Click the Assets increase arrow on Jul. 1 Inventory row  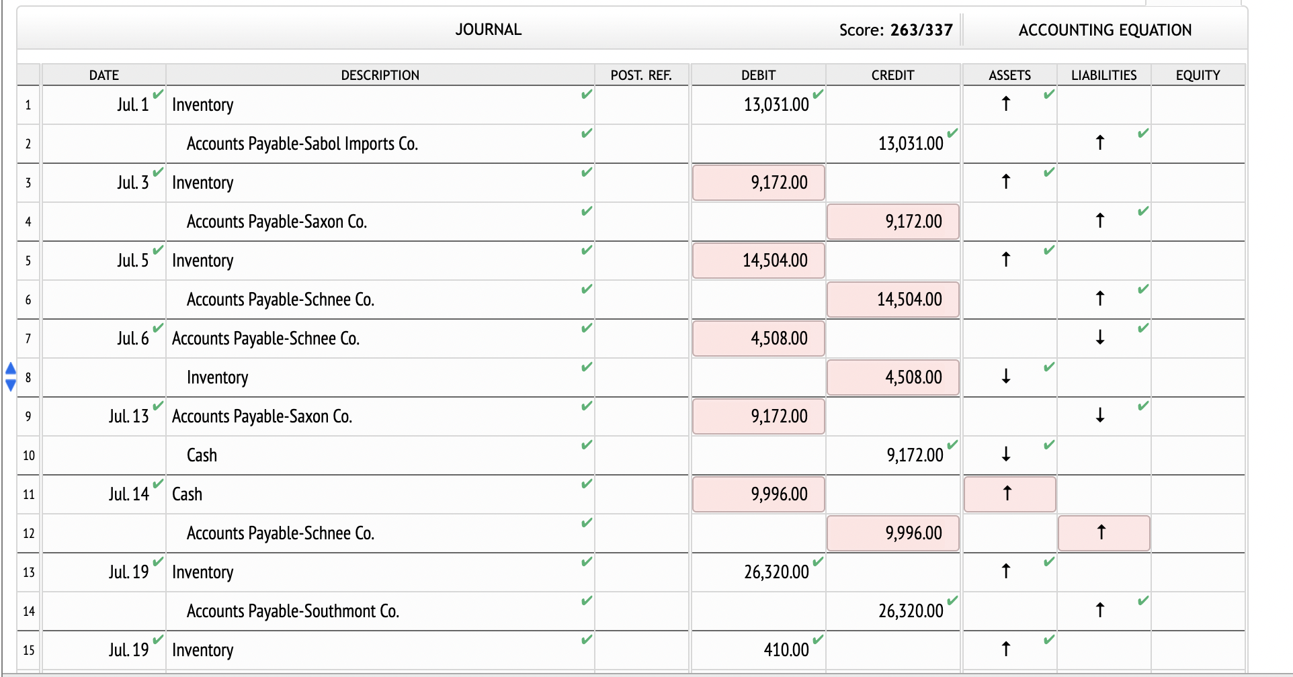tap(1006, 104)
